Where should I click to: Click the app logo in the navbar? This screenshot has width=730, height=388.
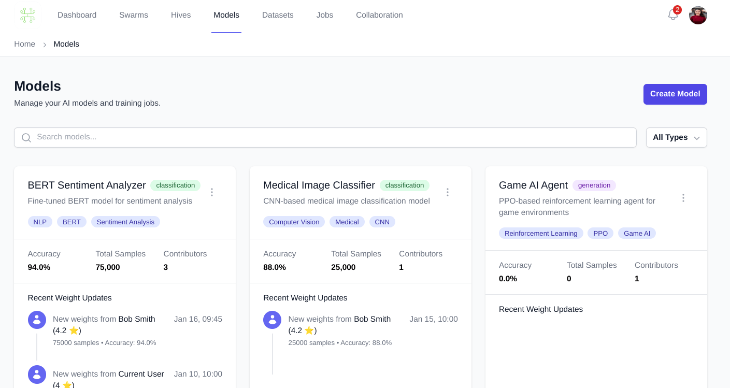(x=27, y=15)
